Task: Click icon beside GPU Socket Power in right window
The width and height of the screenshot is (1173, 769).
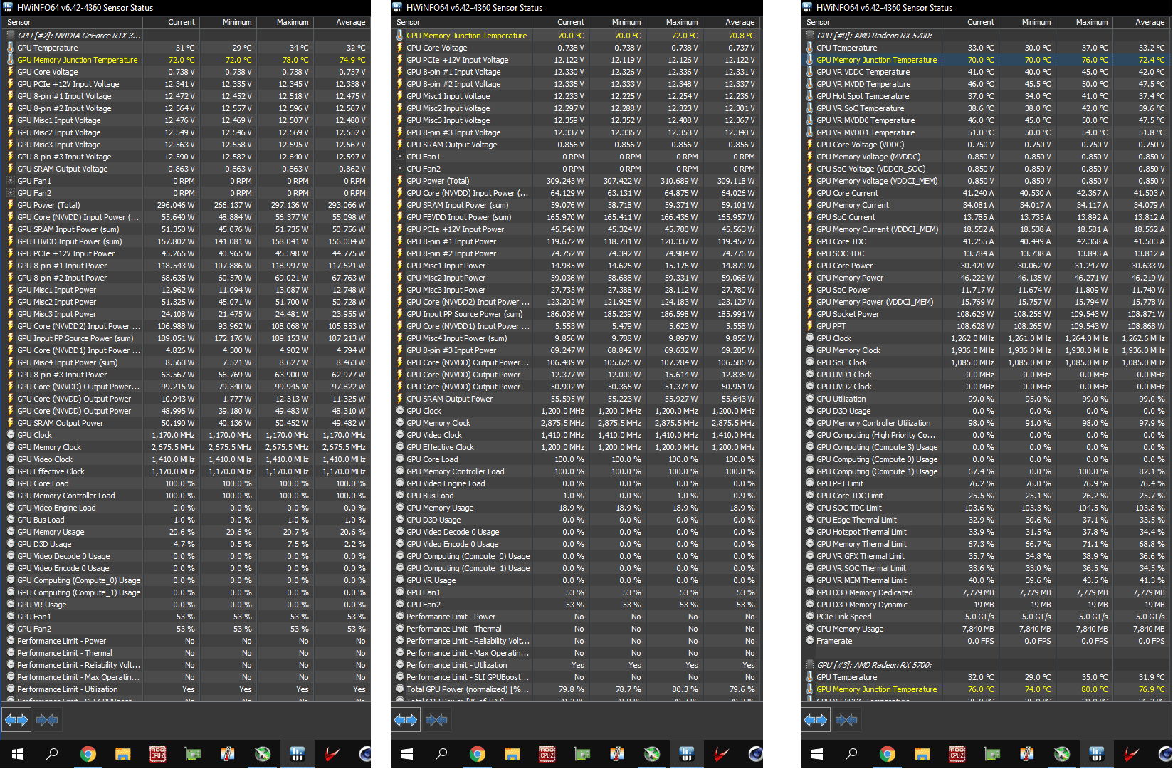Action: 809,314
